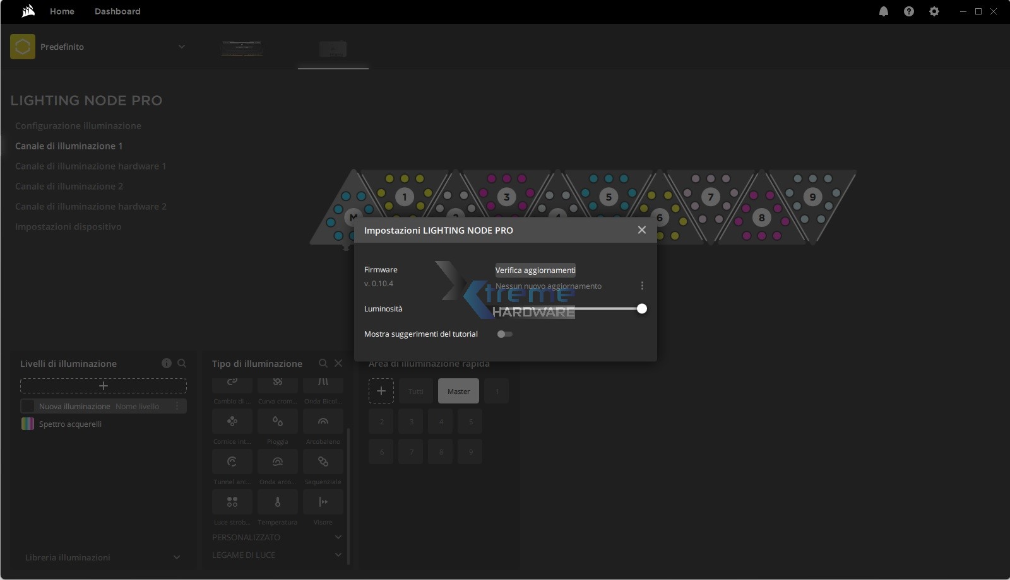This screenshot has height=580, width=1010.
Task: Select the Pioggia lighting effect icon
Action: pyautogui.click(x=277, y=422)
